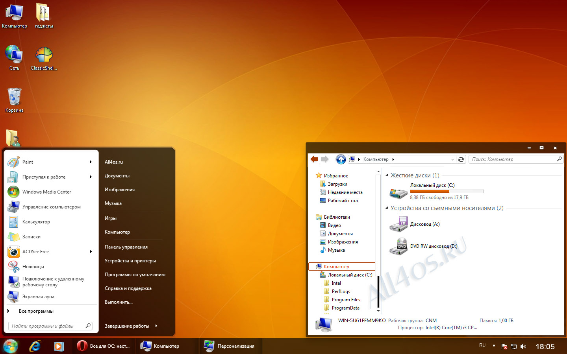Collapse Устройства со съемными носителями group

pos(387,208)
